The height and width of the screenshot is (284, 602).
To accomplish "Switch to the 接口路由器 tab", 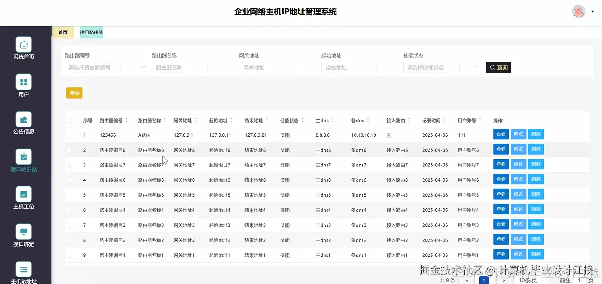I will (91, 32).
